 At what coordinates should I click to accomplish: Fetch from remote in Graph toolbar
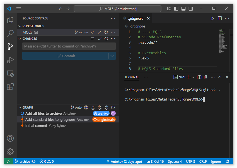coord(93,107)
